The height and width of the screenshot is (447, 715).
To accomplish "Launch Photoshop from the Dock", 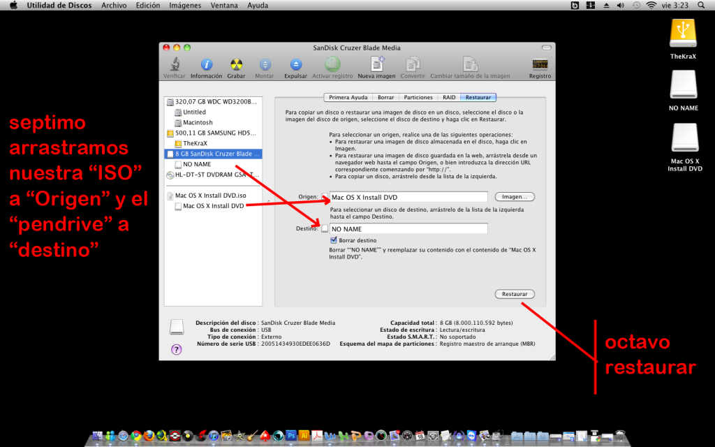I will 291,436.
